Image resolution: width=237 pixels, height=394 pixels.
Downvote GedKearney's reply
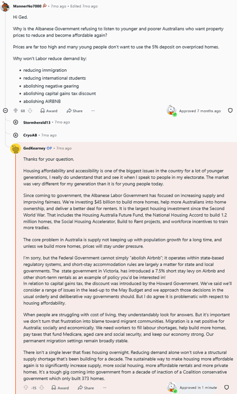point(42,388)
